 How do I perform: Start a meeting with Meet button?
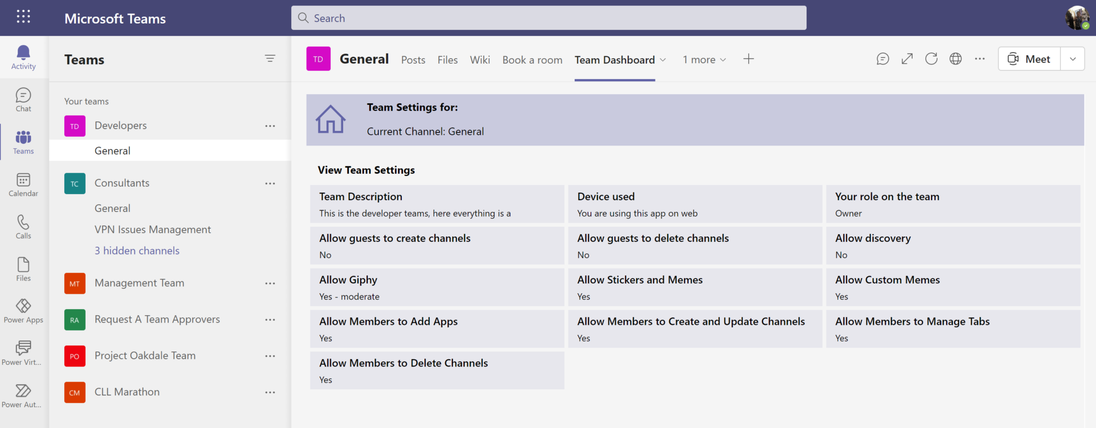(1030, 59)
